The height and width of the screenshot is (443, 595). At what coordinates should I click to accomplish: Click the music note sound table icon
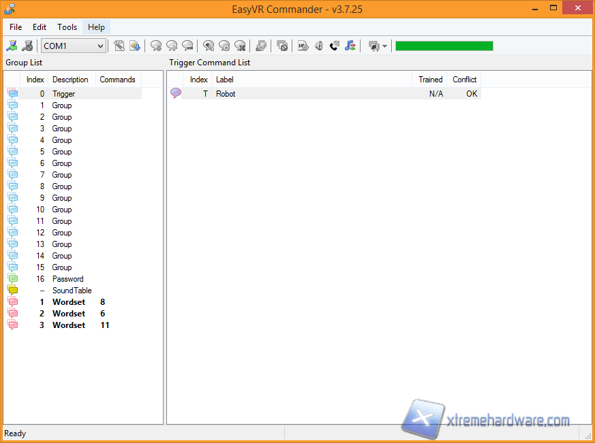[x=350, y=46]
